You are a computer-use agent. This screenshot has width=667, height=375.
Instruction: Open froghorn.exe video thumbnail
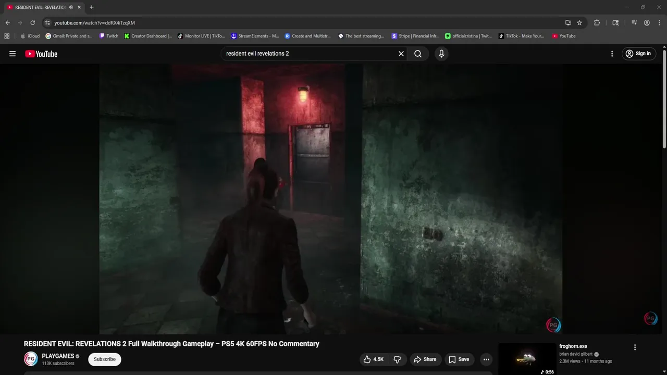[527, 359]
